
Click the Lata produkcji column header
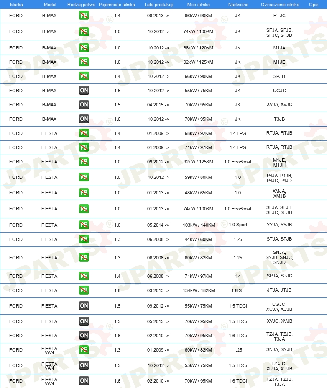click(159, 5)
